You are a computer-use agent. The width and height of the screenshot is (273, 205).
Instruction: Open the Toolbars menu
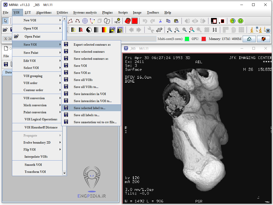(x=153, y=13)
